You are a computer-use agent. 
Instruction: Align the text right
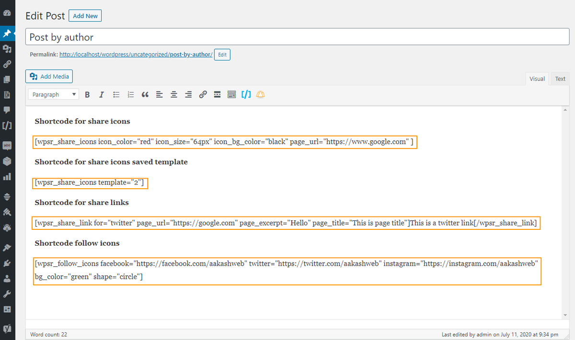coord(188,95)
